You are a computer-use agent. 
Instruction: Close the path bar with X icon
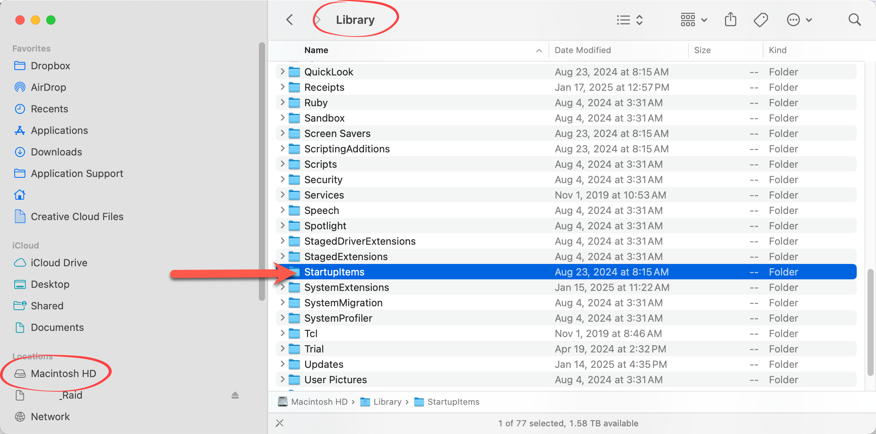[x=280, y=423]
